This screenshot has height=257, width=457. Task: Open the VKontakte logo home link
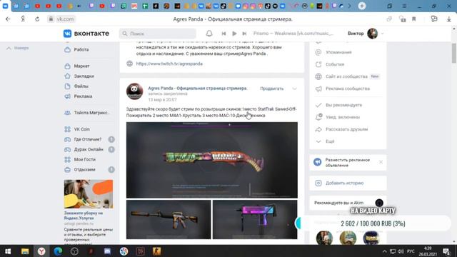[86, 34]
